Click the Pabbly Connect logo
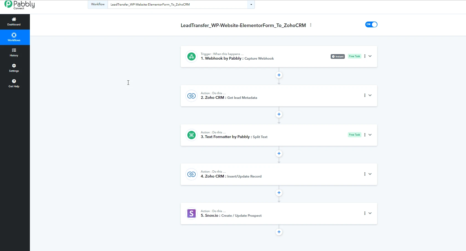 19,5
